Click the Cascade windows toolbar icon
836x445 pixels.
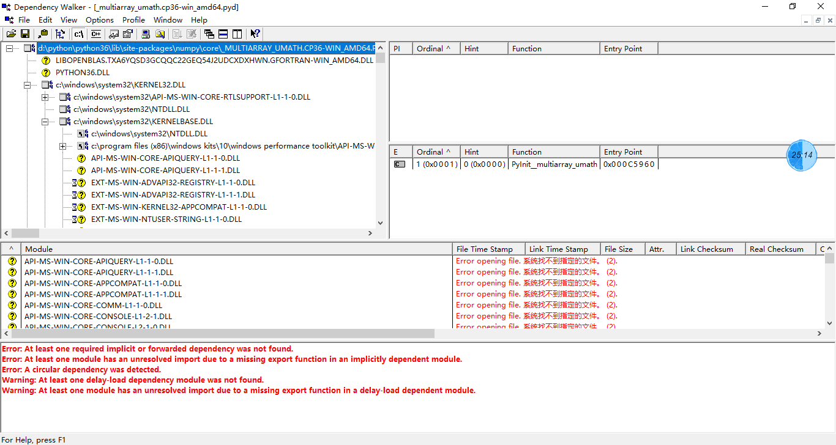pos(209,34)
